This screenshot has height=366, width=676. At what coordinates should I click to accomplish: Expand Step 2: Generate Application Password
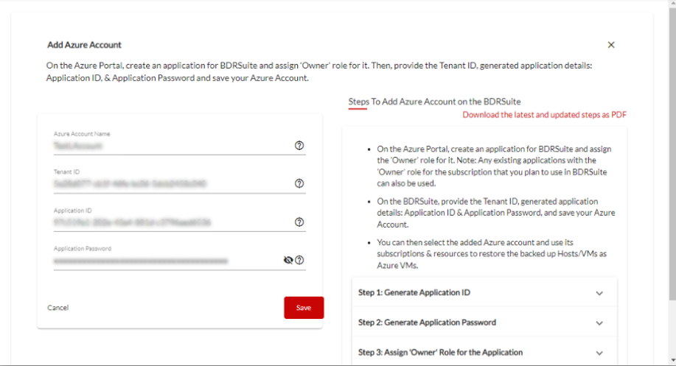point(484,323)
